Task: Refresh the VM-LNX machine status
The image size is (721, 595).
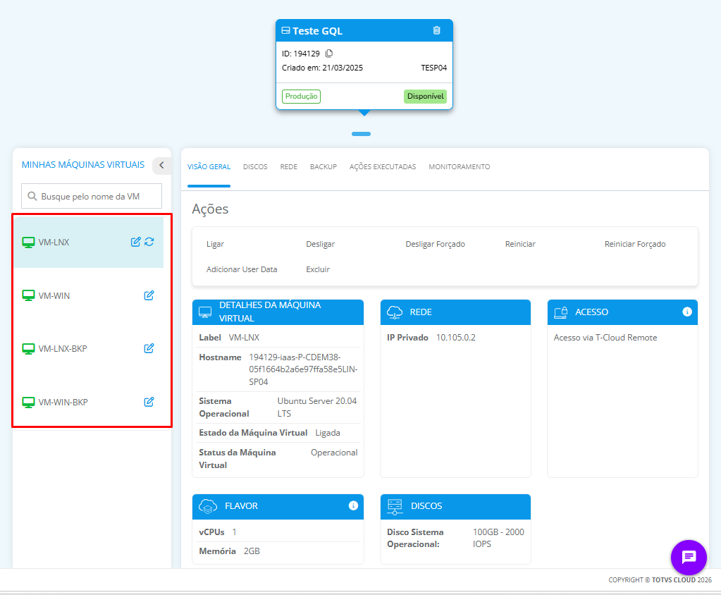Action: (x=149, y=242)
